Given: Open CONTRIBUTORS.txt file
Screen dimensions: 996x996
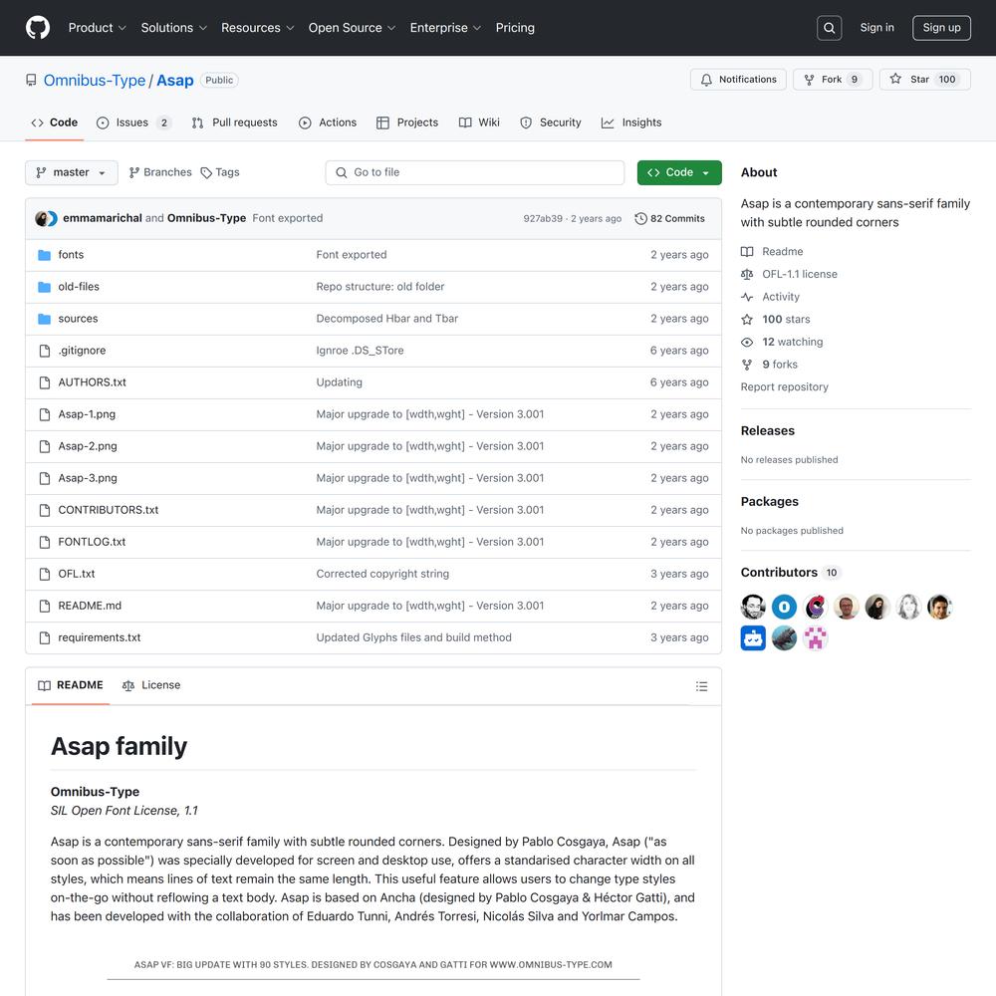Looking at the screenshot, I should point(108,510).
